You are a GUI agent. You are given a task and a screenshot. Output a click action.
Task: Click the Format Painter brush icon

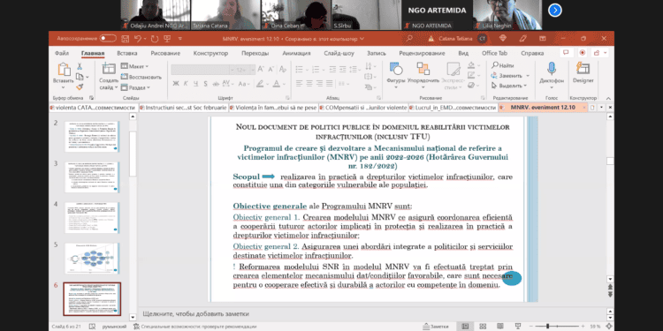click(x=80, y=87)
